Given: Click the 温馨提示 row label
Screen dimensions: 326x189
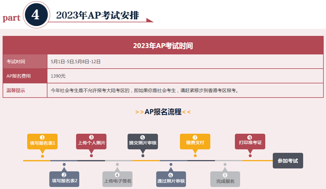Looking at the screenshot, I should 25,90.
